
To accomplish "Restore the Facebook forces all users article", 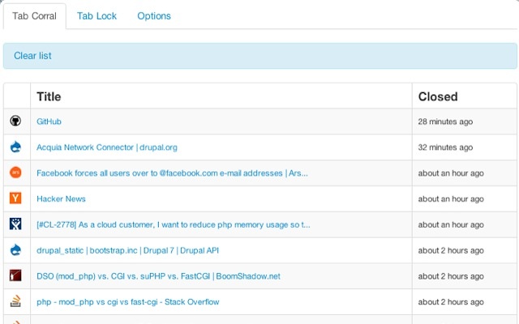I will (172, 173).
